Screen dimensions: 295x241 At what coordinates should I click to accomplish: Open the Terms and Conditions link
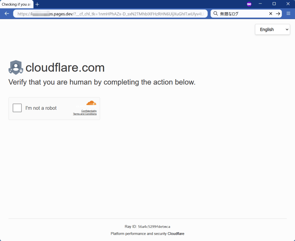85,114
